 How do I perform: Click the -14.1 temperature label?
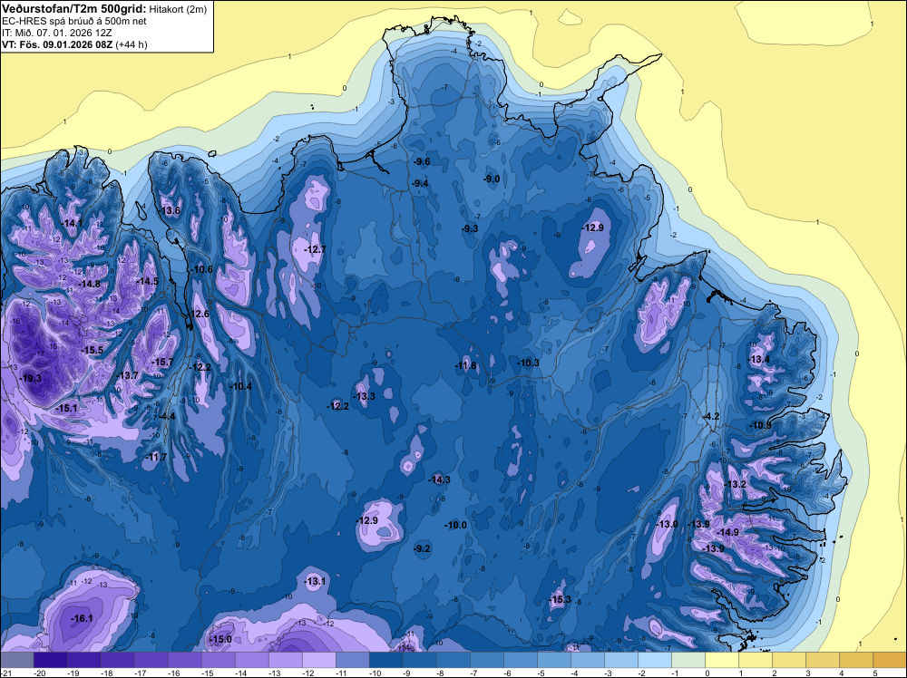point(73,223)
